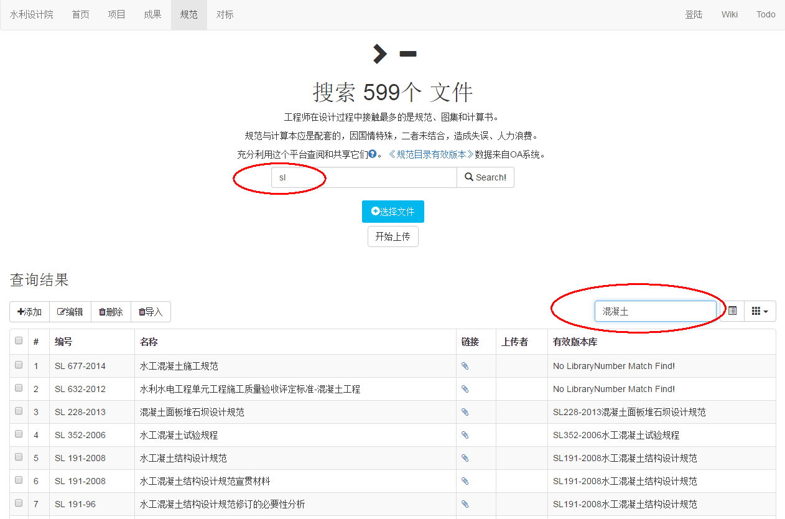The width and height of the screenshot is (785, 519).
Task: Toggle the table card view icon
Action: [732, 311]
